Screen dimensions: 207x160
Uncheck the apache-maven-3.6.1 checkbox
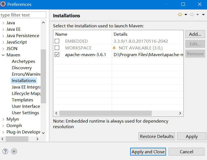(x=57, y=54)
